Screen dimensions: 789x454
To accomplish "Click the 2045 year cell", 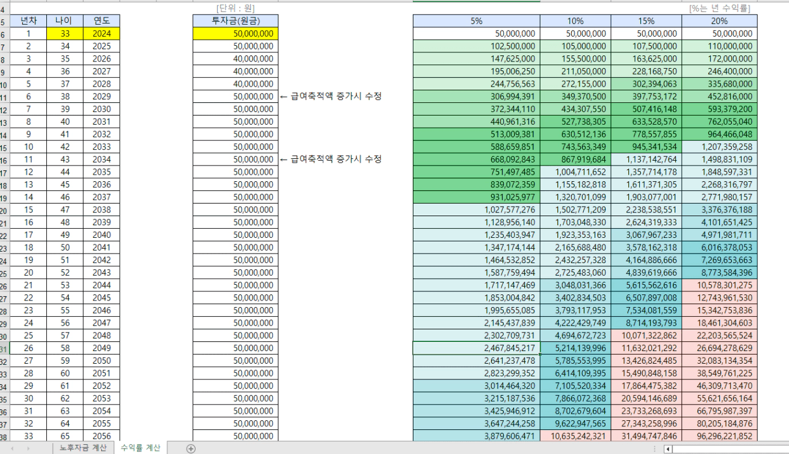I will point(102,298).
